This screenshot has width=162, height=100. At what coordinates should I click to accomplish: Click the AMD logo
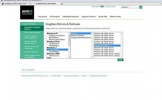point(27,12)
